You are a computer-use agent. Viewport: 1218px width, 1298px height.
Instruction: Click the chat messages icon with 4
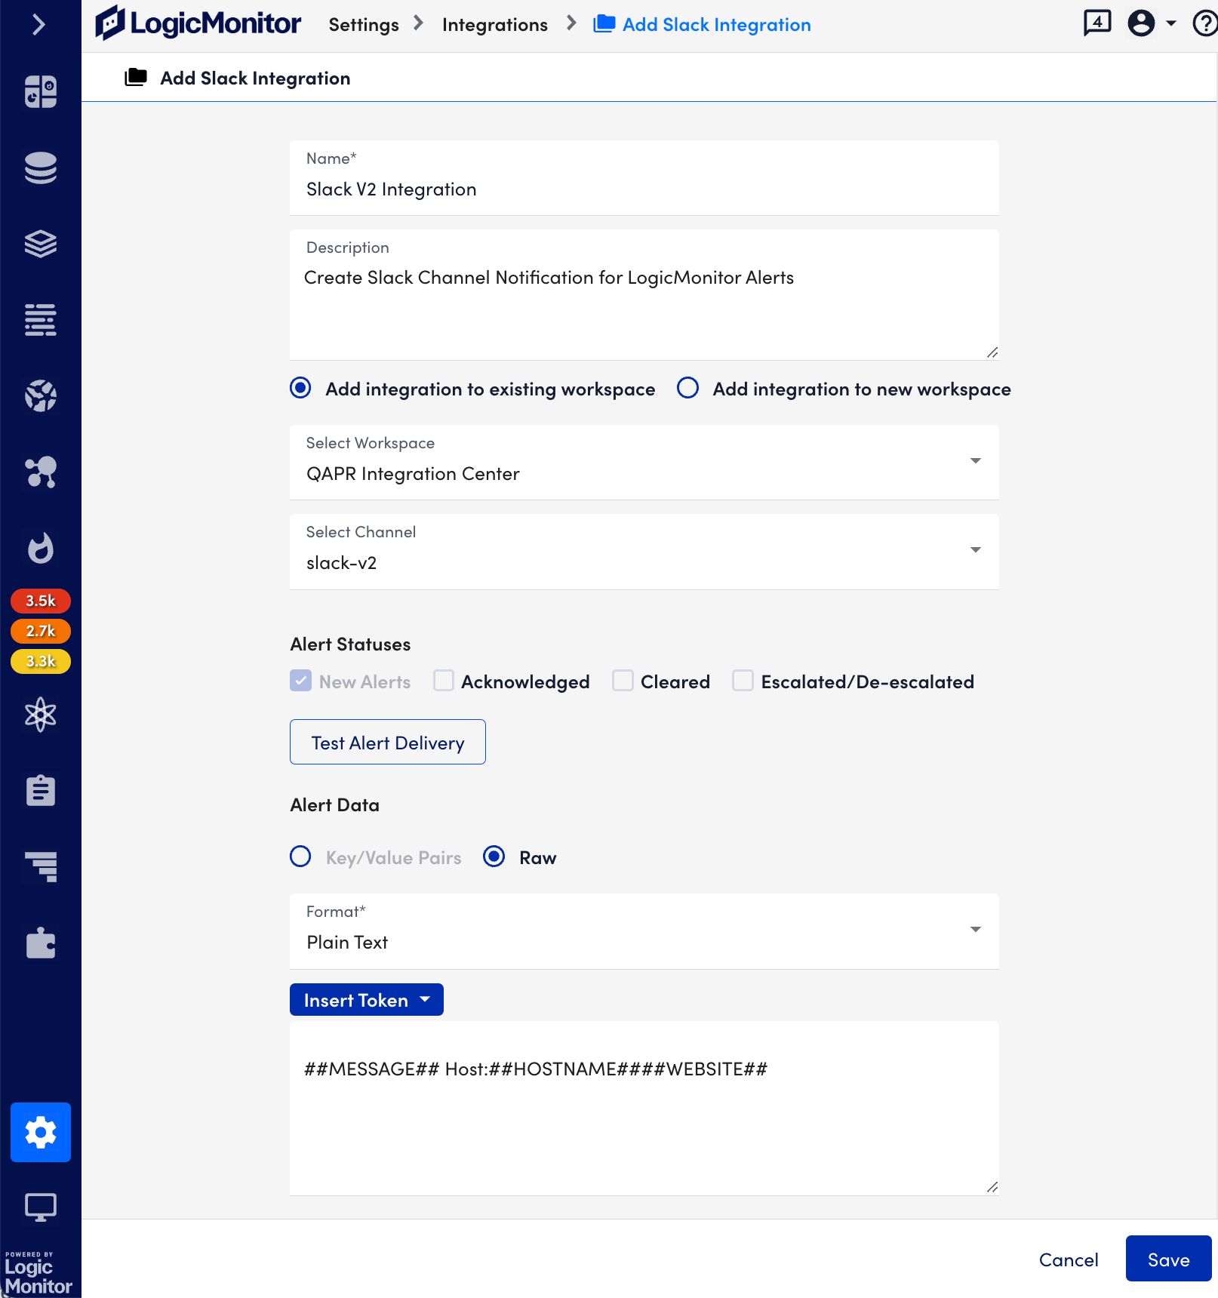pos(1097,23)
